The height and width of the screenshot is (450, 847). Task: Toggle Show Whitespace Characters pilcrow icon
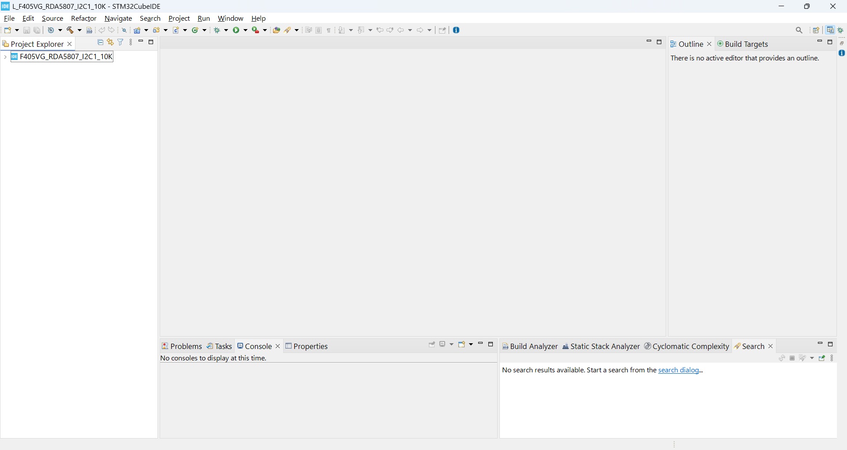pos(329,30)
